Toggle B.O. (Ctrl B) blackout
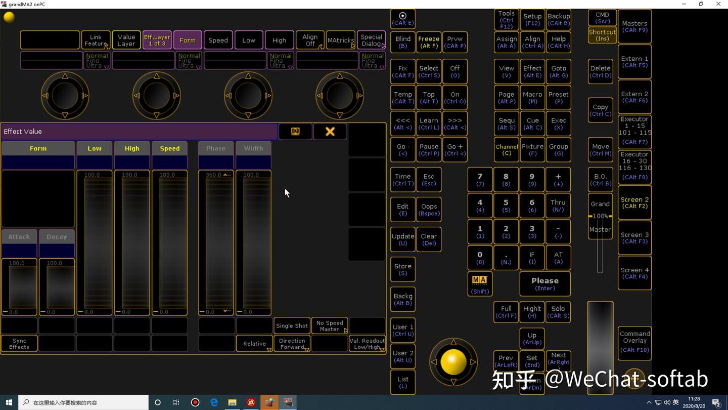This screenshot has height=410, width=728. [601, 180]
